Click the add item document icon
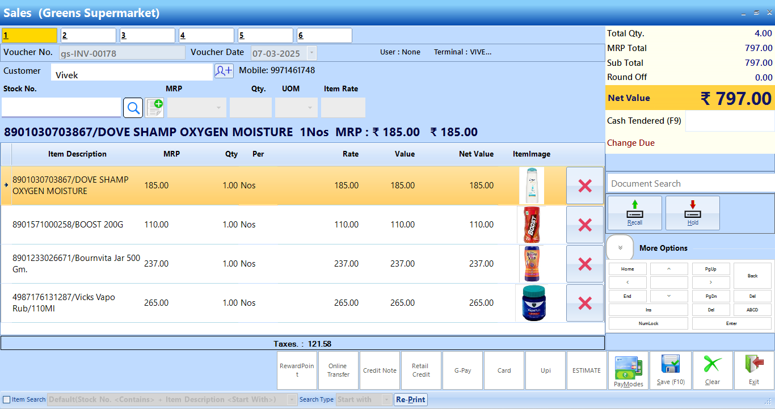775x409 pixels. tap(154, 107)
